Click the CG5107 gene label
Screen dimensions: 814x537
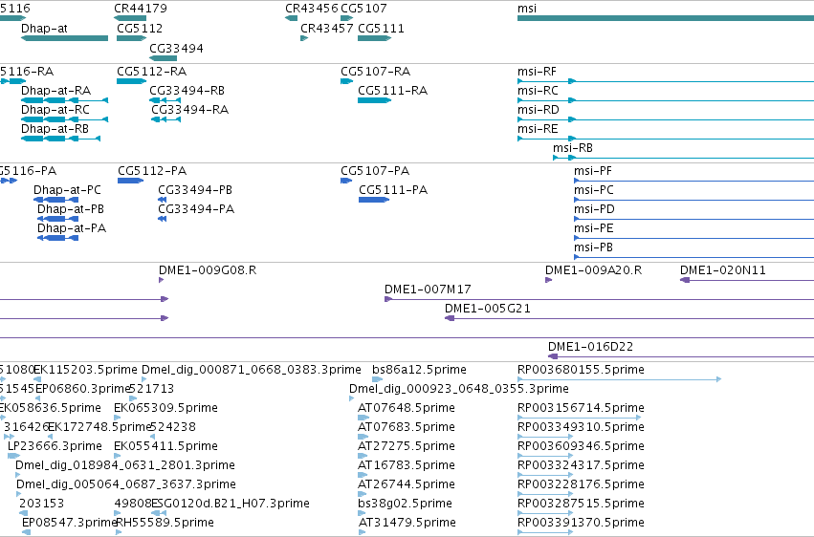coord(363,9)
